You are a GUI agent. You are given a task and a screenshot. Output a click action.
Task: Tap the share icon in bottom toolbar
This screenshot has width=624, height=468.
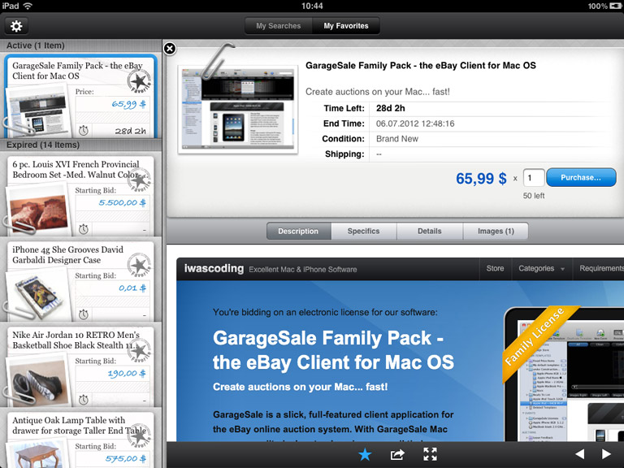click(x=397, y=454)
